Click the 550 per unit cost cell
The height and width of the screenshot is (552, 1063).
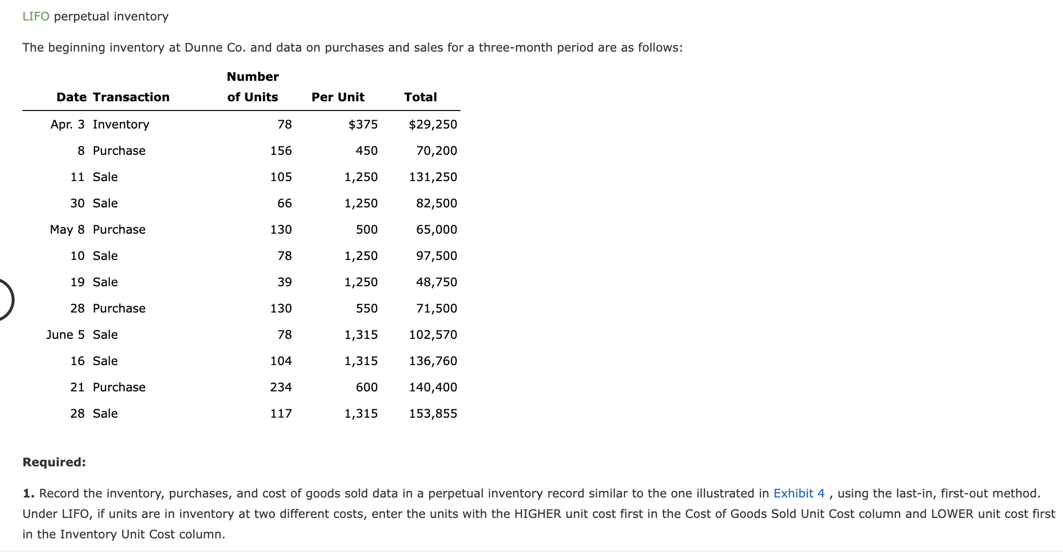click(367, 308)
